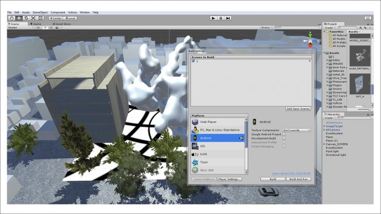The width and height of the screenshot is (381, 214).
Task: Select the Move tool in the toolbar
Action: [19, 18]
